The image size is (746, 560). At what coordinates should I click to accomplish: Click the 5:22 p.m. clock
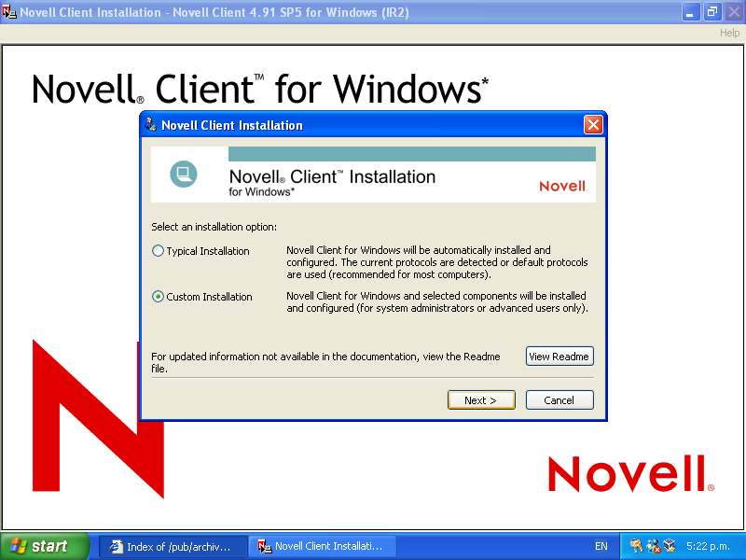tap(708, 546)
